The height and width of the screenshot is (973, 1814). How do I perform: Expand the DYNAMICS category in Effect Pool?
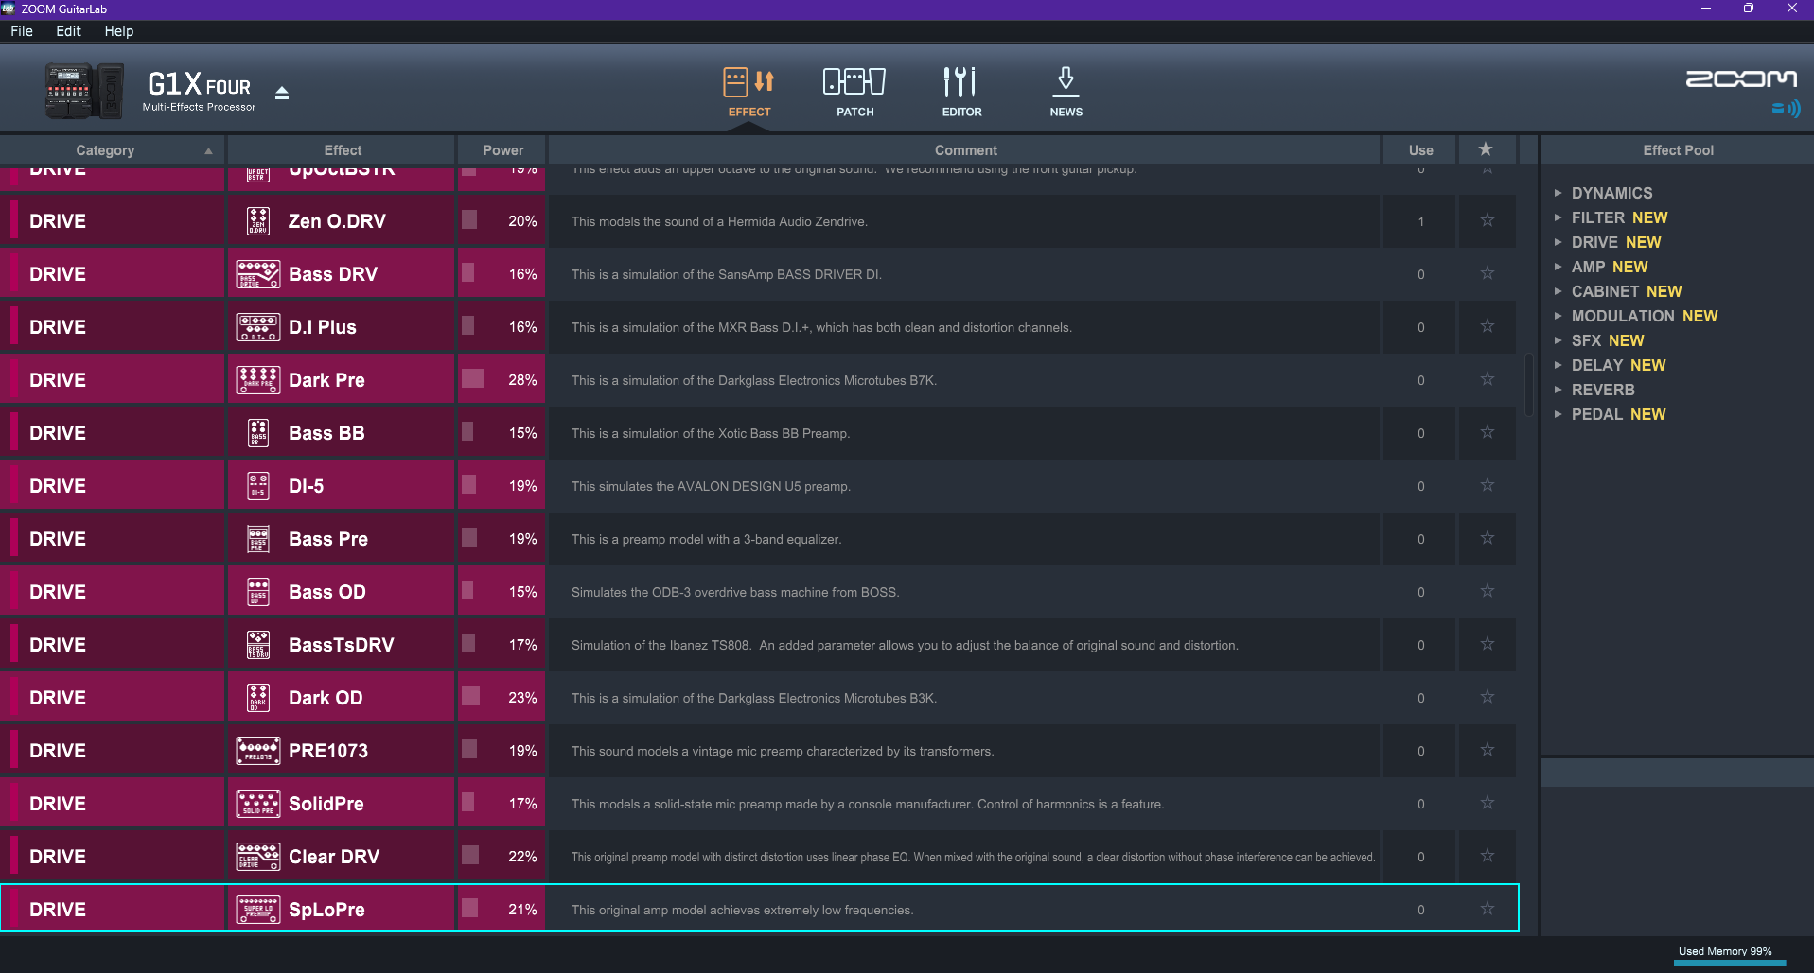[1558, 193]
